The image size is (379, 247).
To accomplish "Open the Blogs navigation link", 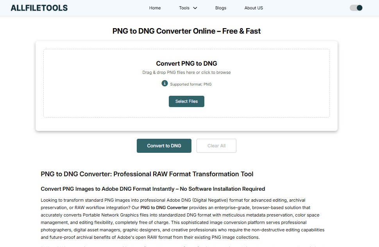I will coord(220,8).
